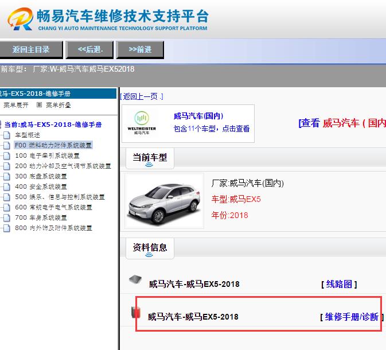386x350 pixels.
Task: Click 包含11个车型，点击查看 link
Action: 212,129
